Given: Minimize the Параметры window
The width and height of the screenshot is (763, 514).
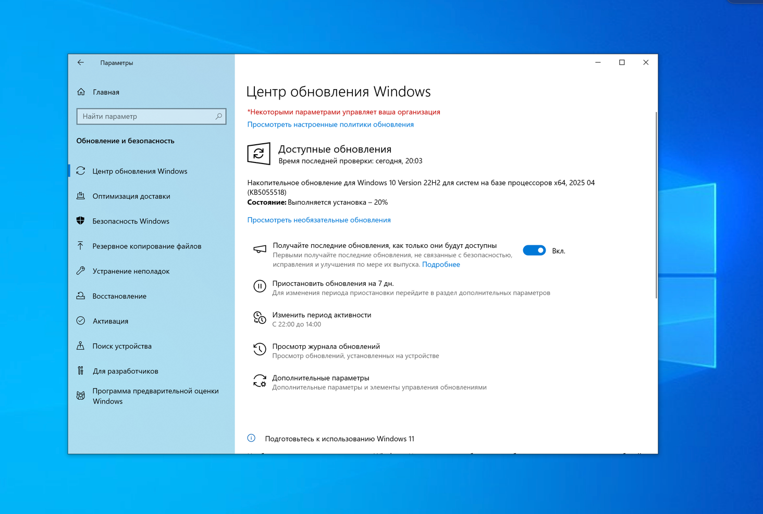Looking at the screenshot, I should [x=598, y=62].
